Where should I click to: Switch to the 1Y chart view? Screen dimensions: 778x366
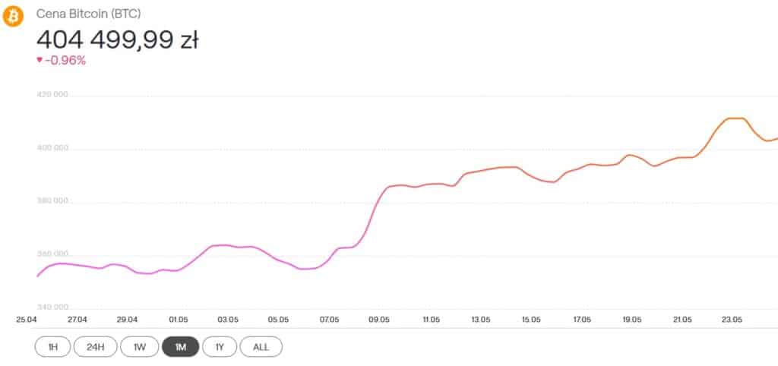220,347
